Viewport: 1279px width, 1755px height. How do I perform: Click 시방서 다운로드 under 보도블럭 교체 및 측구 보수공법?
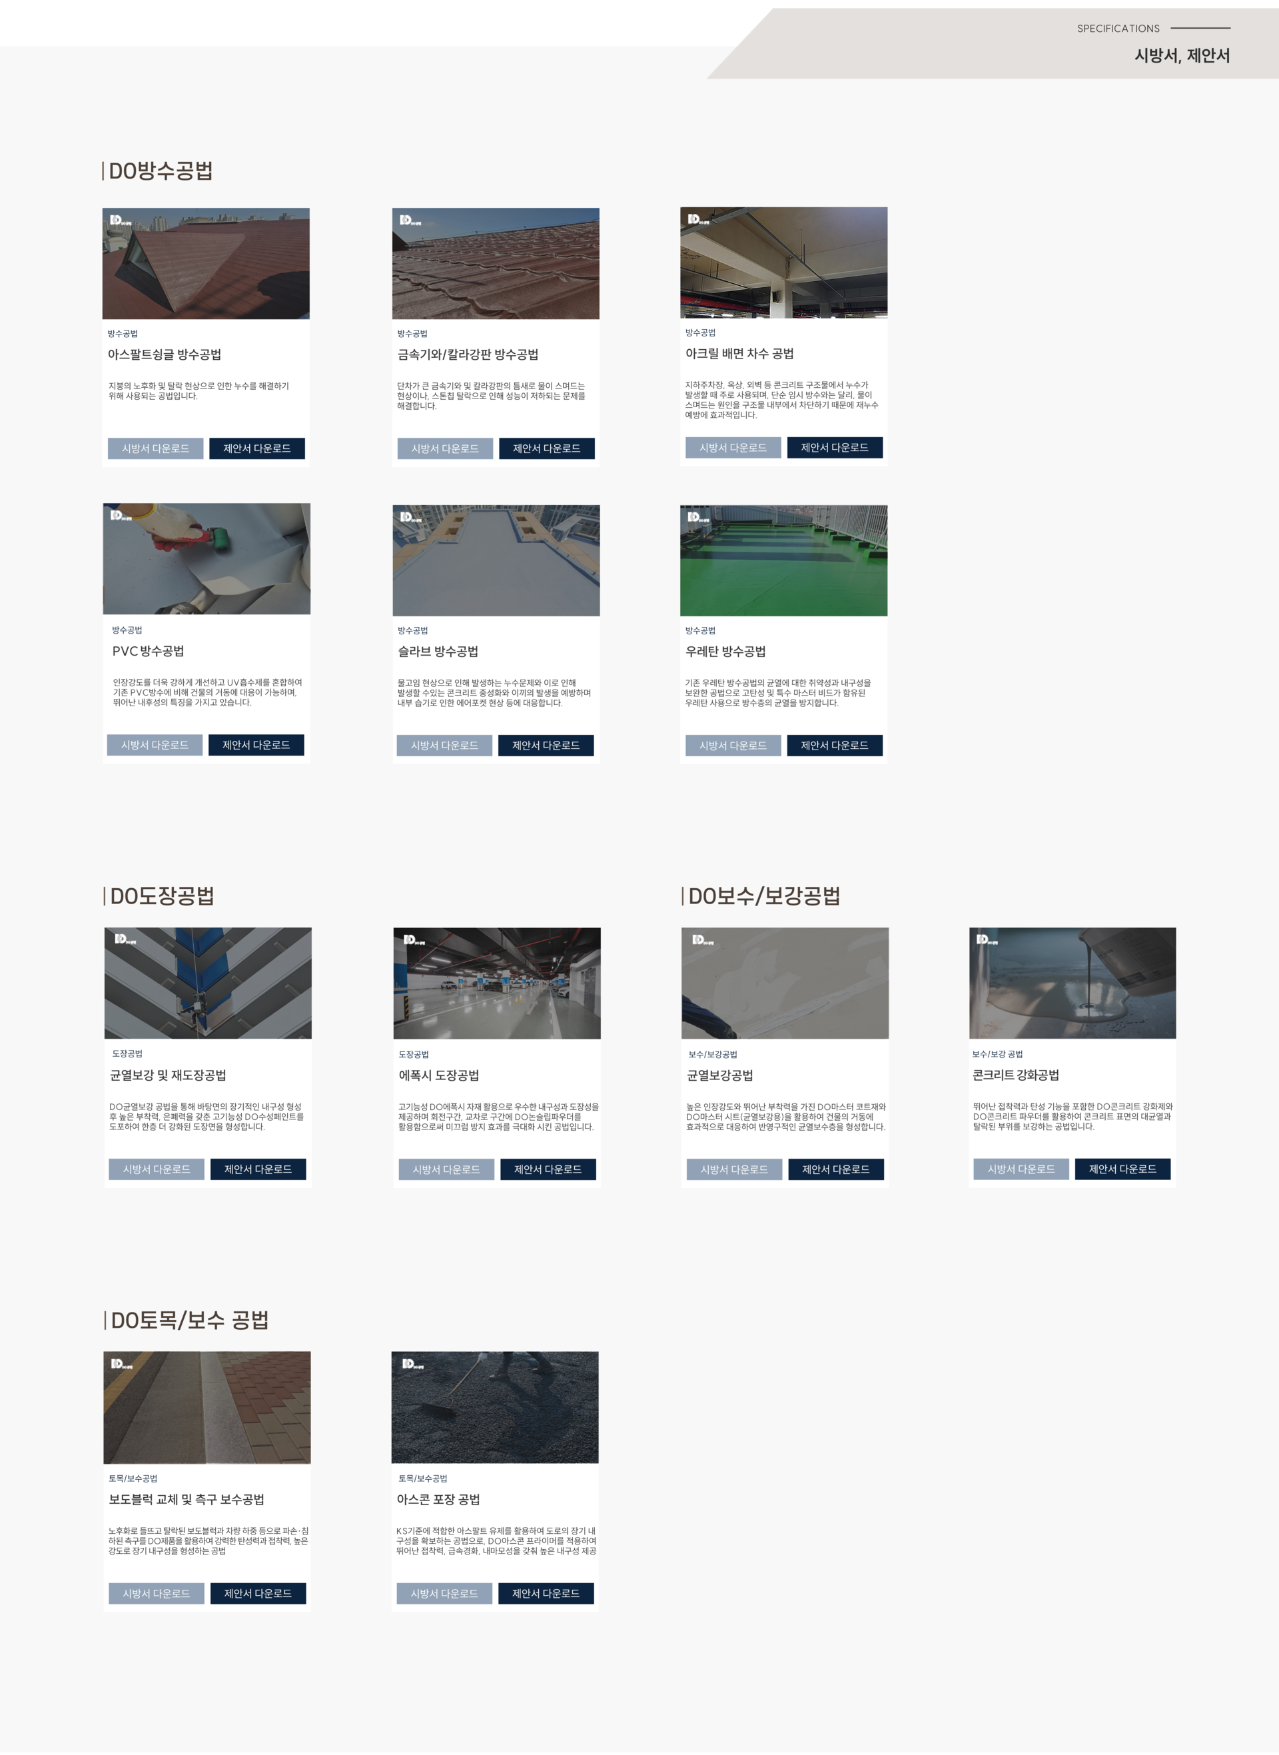(157, 1593)
